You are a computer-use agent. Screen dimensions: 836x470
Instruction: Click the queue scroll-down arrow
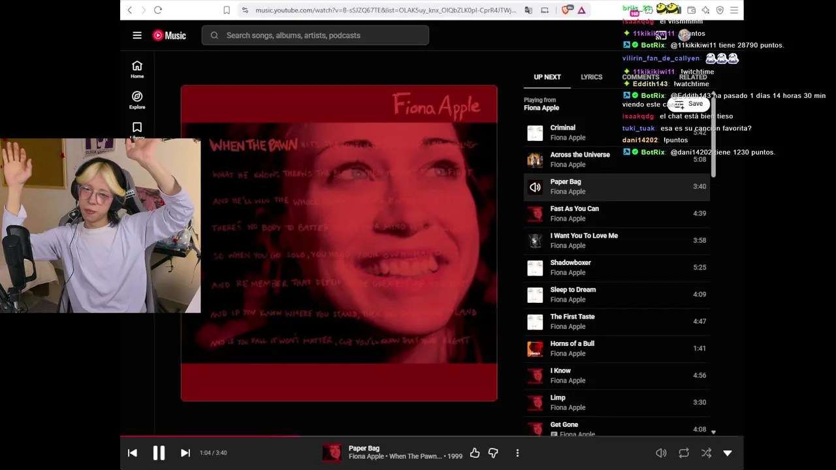(x=713, y=432)
